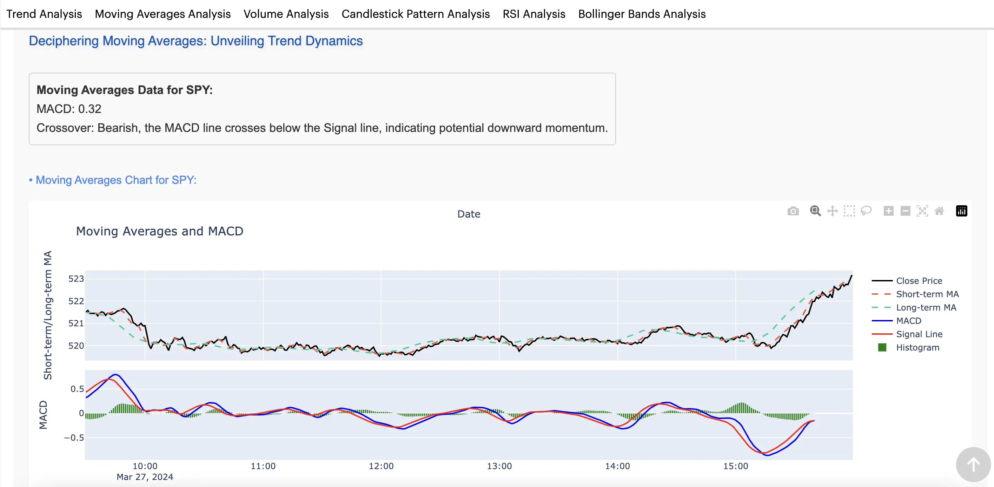Click the Moving Averages and MACD chart title
The width and height of the screenshot is (994, 487).
tap(159, 231)
